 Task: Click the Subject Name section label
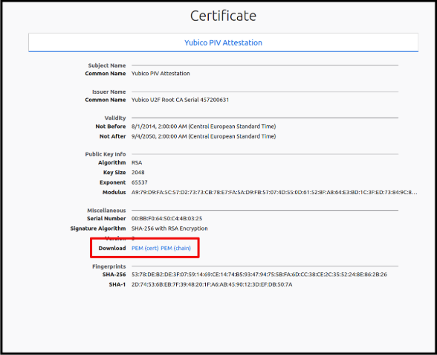pos(107,65)
